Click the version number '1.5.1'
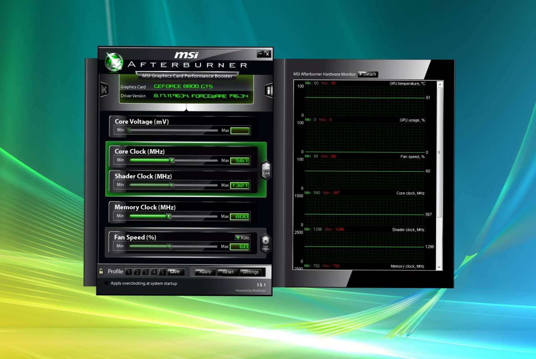 [x=261, y=285]
